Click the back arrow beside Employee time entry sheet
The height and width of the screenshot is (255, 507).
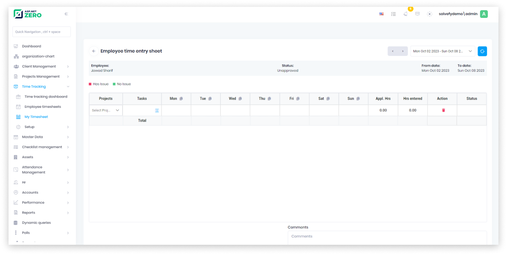[x=94, y=51]
